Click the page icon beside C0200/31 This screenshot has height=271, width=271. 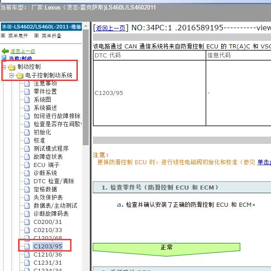click(27, 222)
